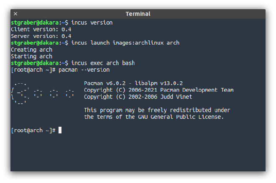Click the Terminal title in the title bar
276x183 pixels.
pyautogui.click(x=138, y=14)
